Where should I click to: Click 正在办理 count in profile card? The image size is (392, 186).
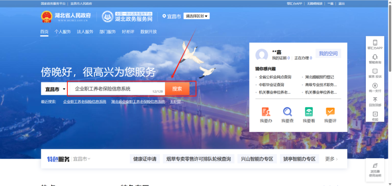[303, 58]
